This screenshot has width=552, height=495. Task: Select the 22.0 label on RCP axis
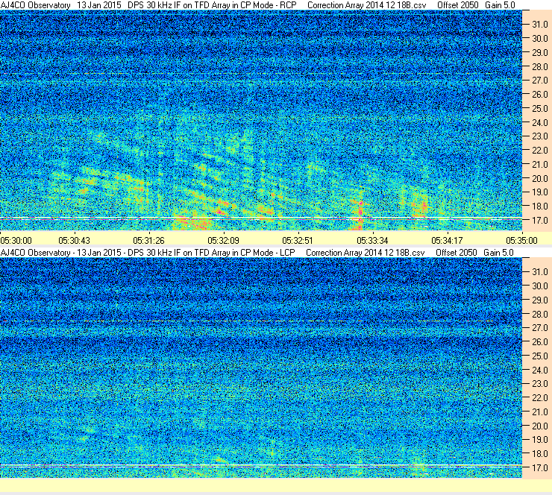tap(540, 151)
